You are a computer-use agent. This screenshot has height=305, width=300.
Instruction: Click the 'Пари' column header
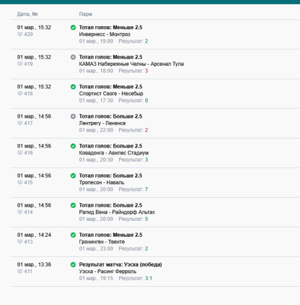pyautogui.click(x=86, y=14)
